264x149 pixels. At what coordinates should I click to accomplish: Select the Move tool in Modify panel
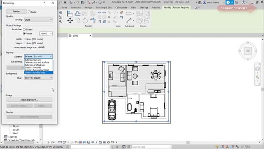(70, 21)
